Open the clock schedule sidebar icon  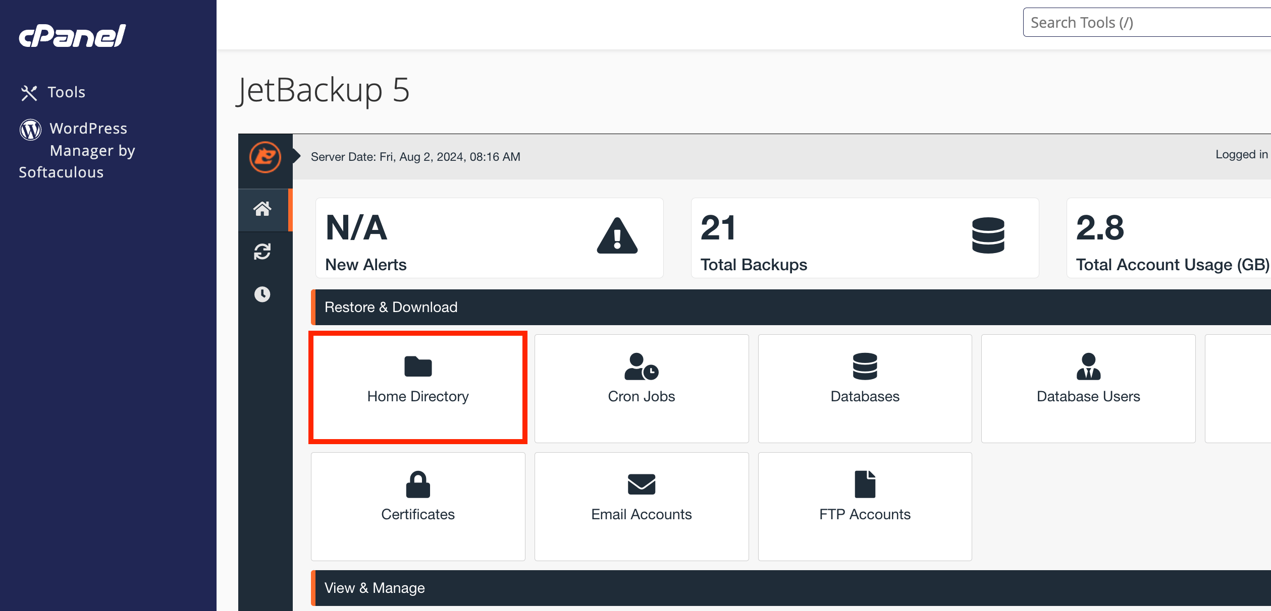[262, 294]
